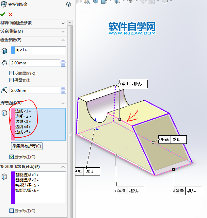Select 边线<5> in bend edges list
This screenshot has width=207, height=218.
tap(23, 132)
